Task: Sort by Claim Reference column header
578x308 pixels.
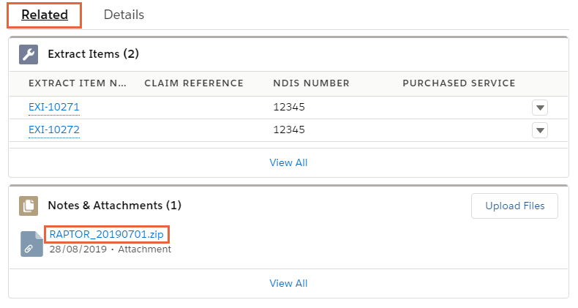Action: (194, 83)
